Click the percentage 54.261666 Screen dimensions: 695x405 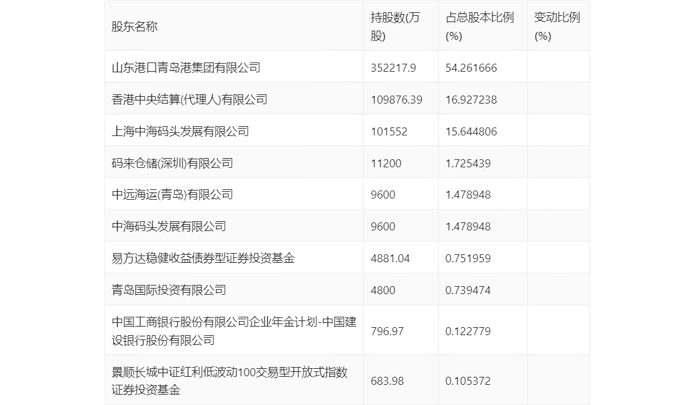pyautogui.click(x=471, y=68)
